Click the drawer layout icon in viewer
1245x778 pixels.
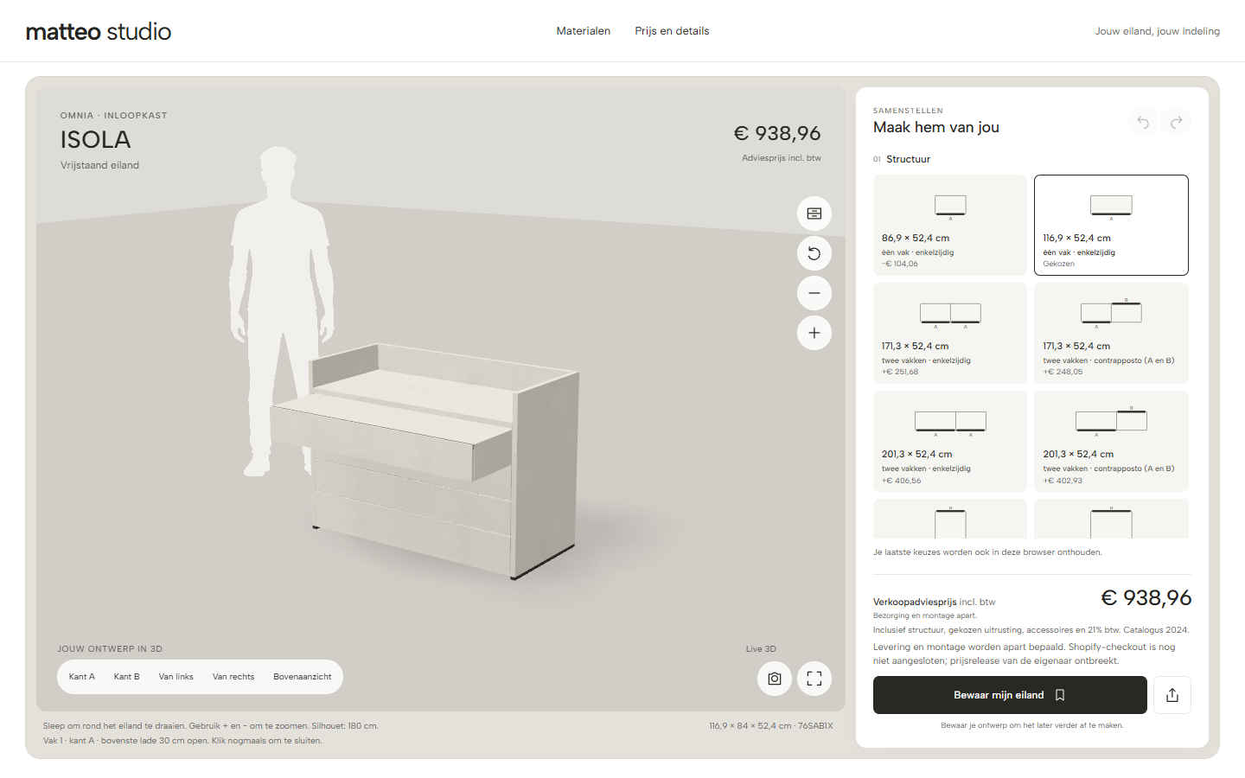(814, 214)
